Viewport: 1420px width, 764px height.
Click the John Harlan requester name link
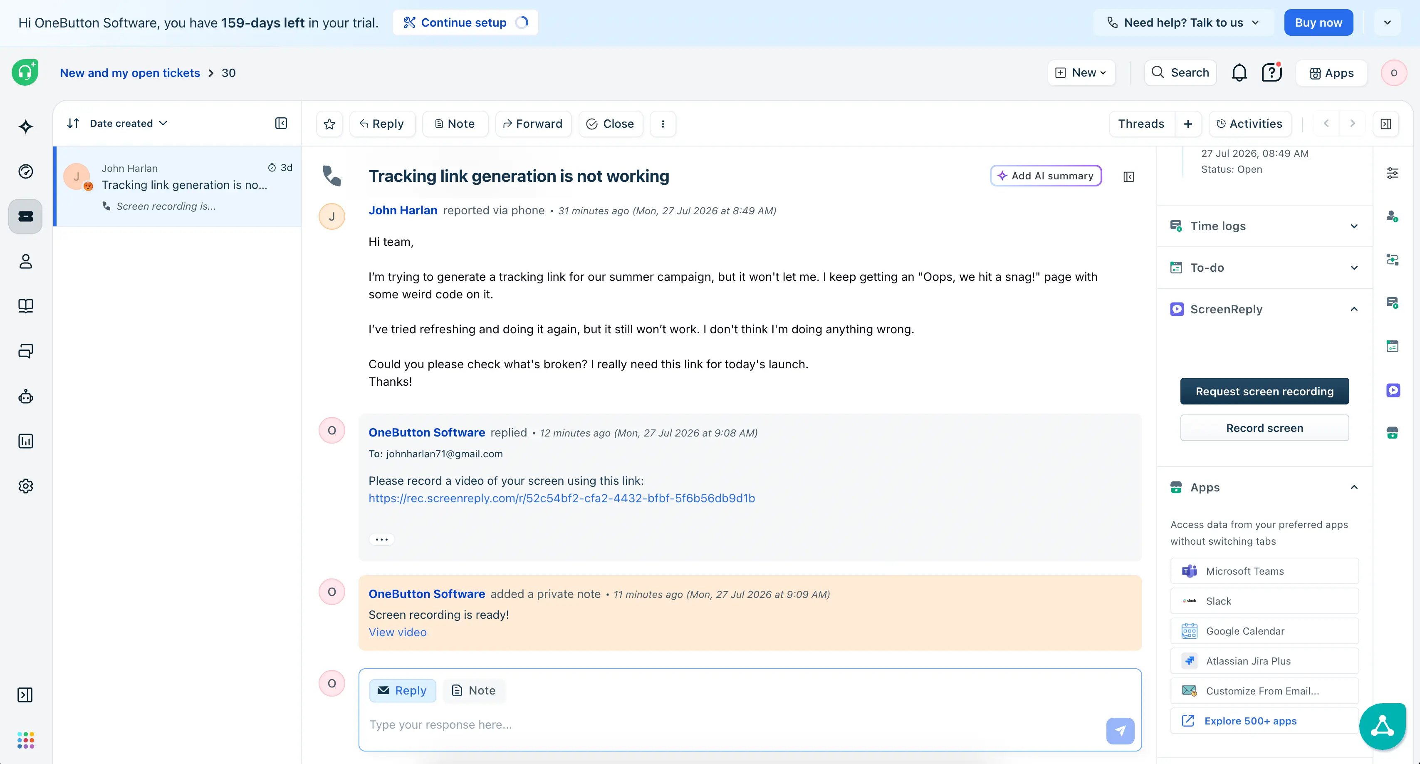pyautogui.click(x=402, y=210)
